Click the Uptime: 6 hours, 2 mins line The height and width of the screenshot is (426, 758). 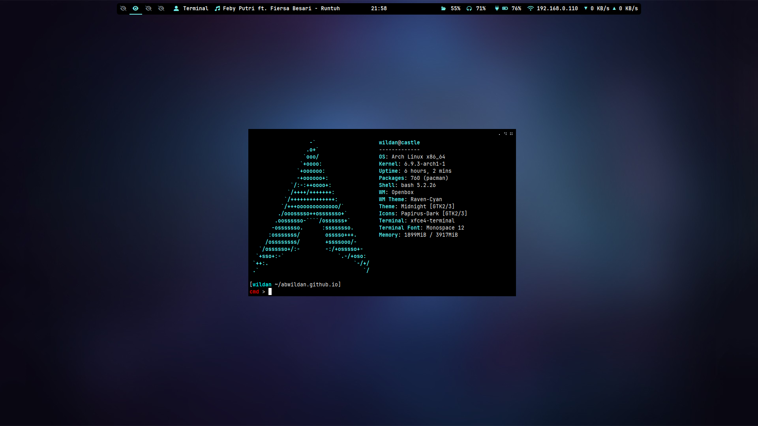click(x=415, y=171)
